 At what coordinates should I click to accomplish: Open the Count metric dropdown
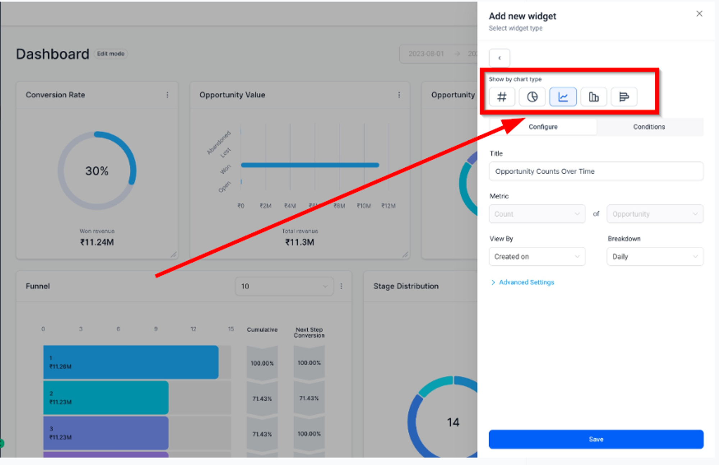tap(537, 214)
